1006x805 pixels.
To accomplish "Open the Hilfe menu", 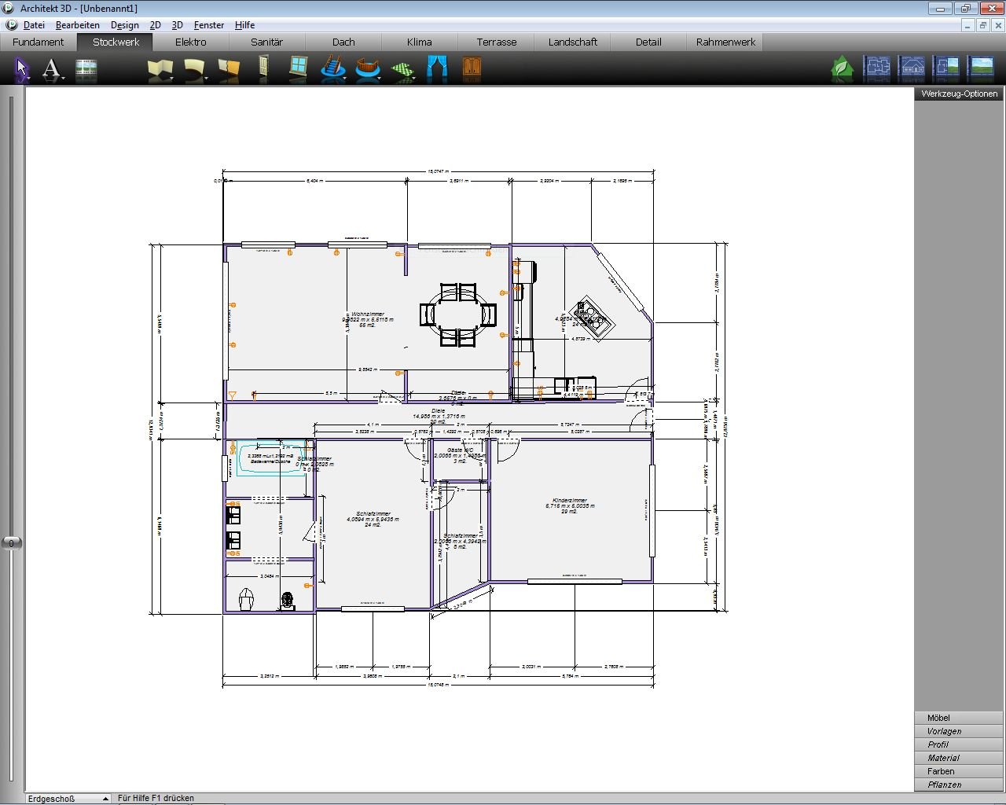I will tap(244, 25).
